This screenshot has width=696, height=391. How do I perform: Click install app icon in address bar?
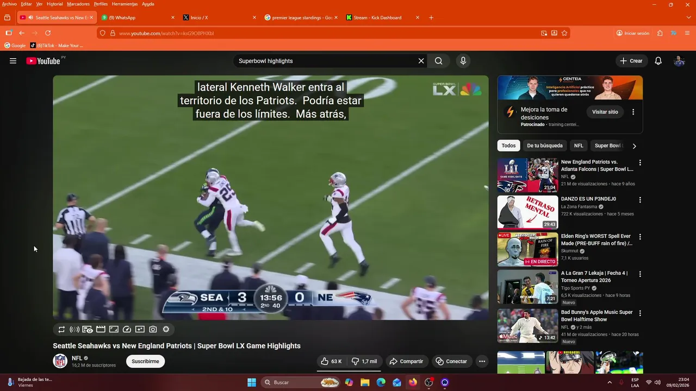coord(554,33)
